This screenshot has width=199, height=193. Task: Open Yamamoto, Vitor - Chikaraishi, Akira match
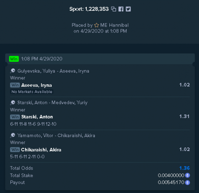pyautogui.click(x=56, y=136)
